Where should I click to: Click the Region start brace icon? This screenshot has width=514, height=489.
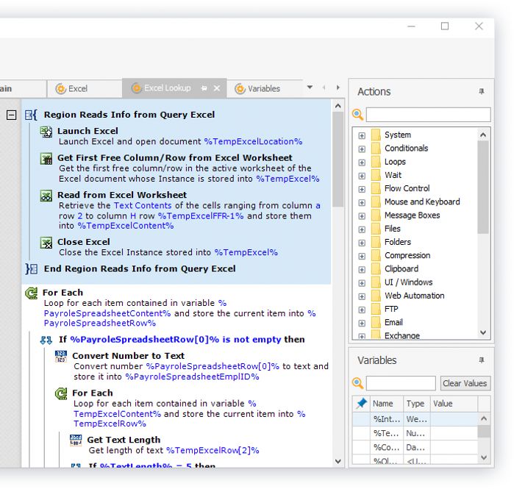pyautogui.click(x=31, y=115)
